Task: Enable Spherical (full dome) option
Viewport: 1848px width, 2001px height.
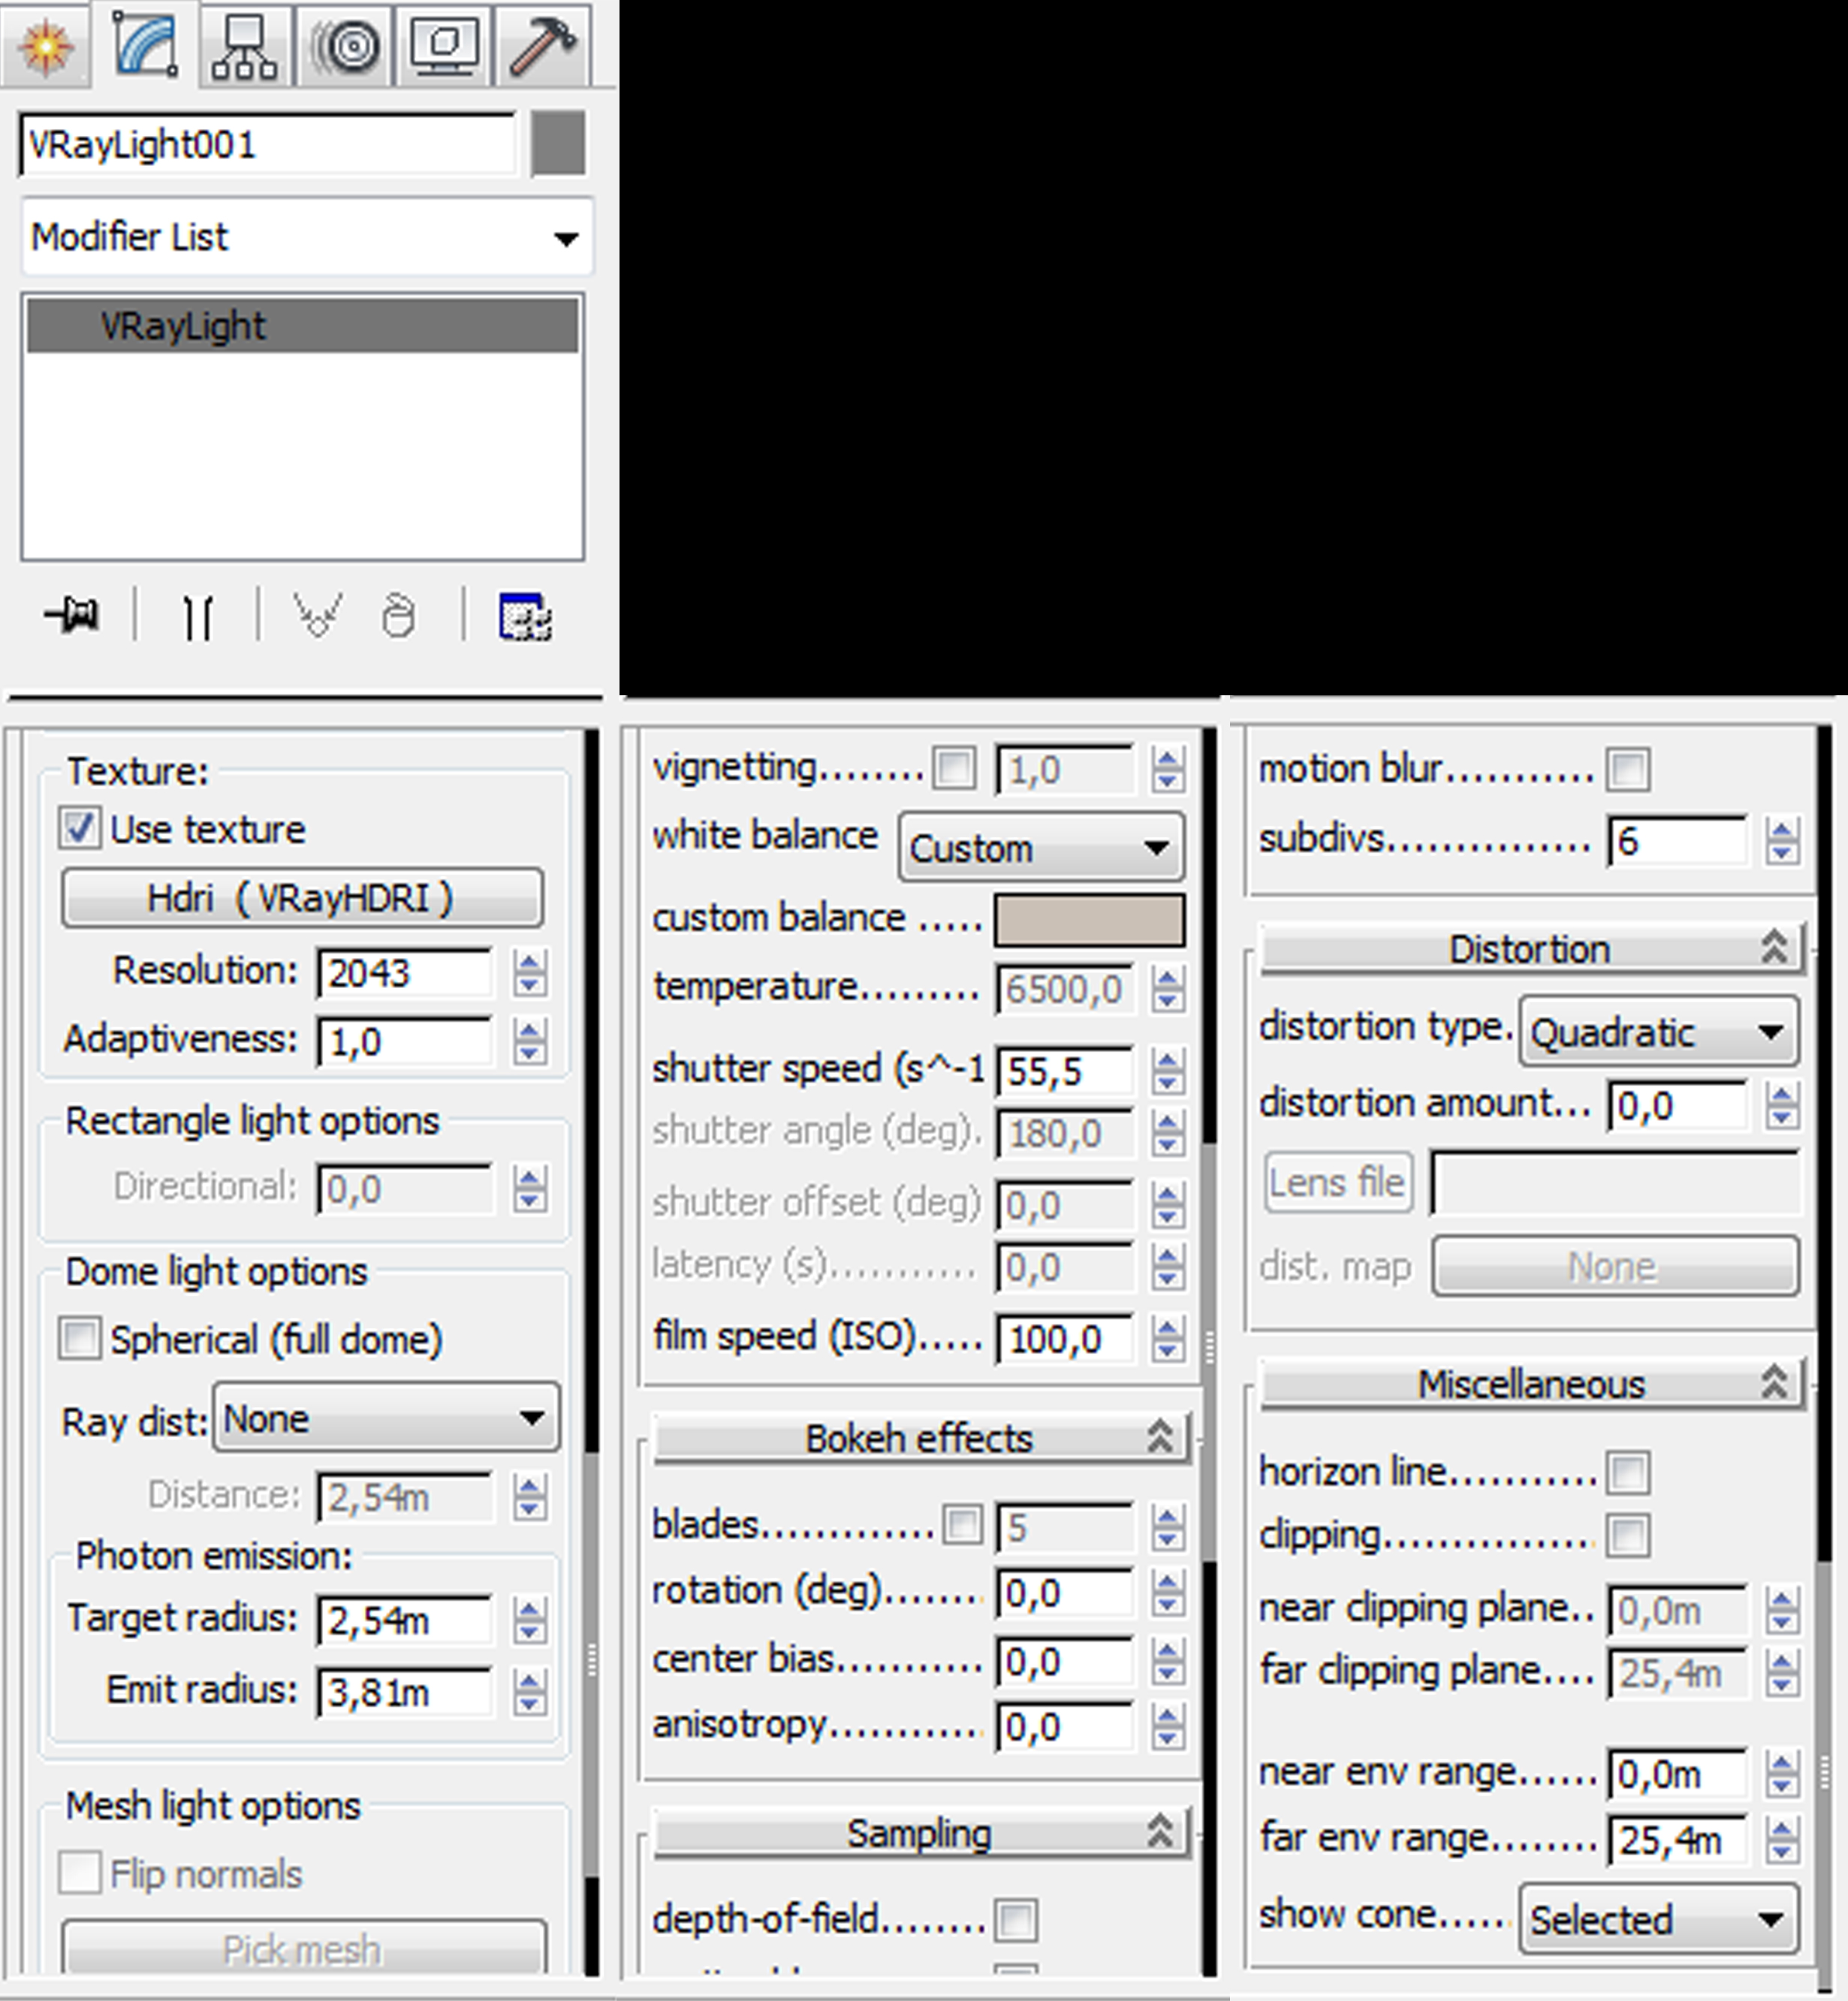Action: click(79, 1339)
